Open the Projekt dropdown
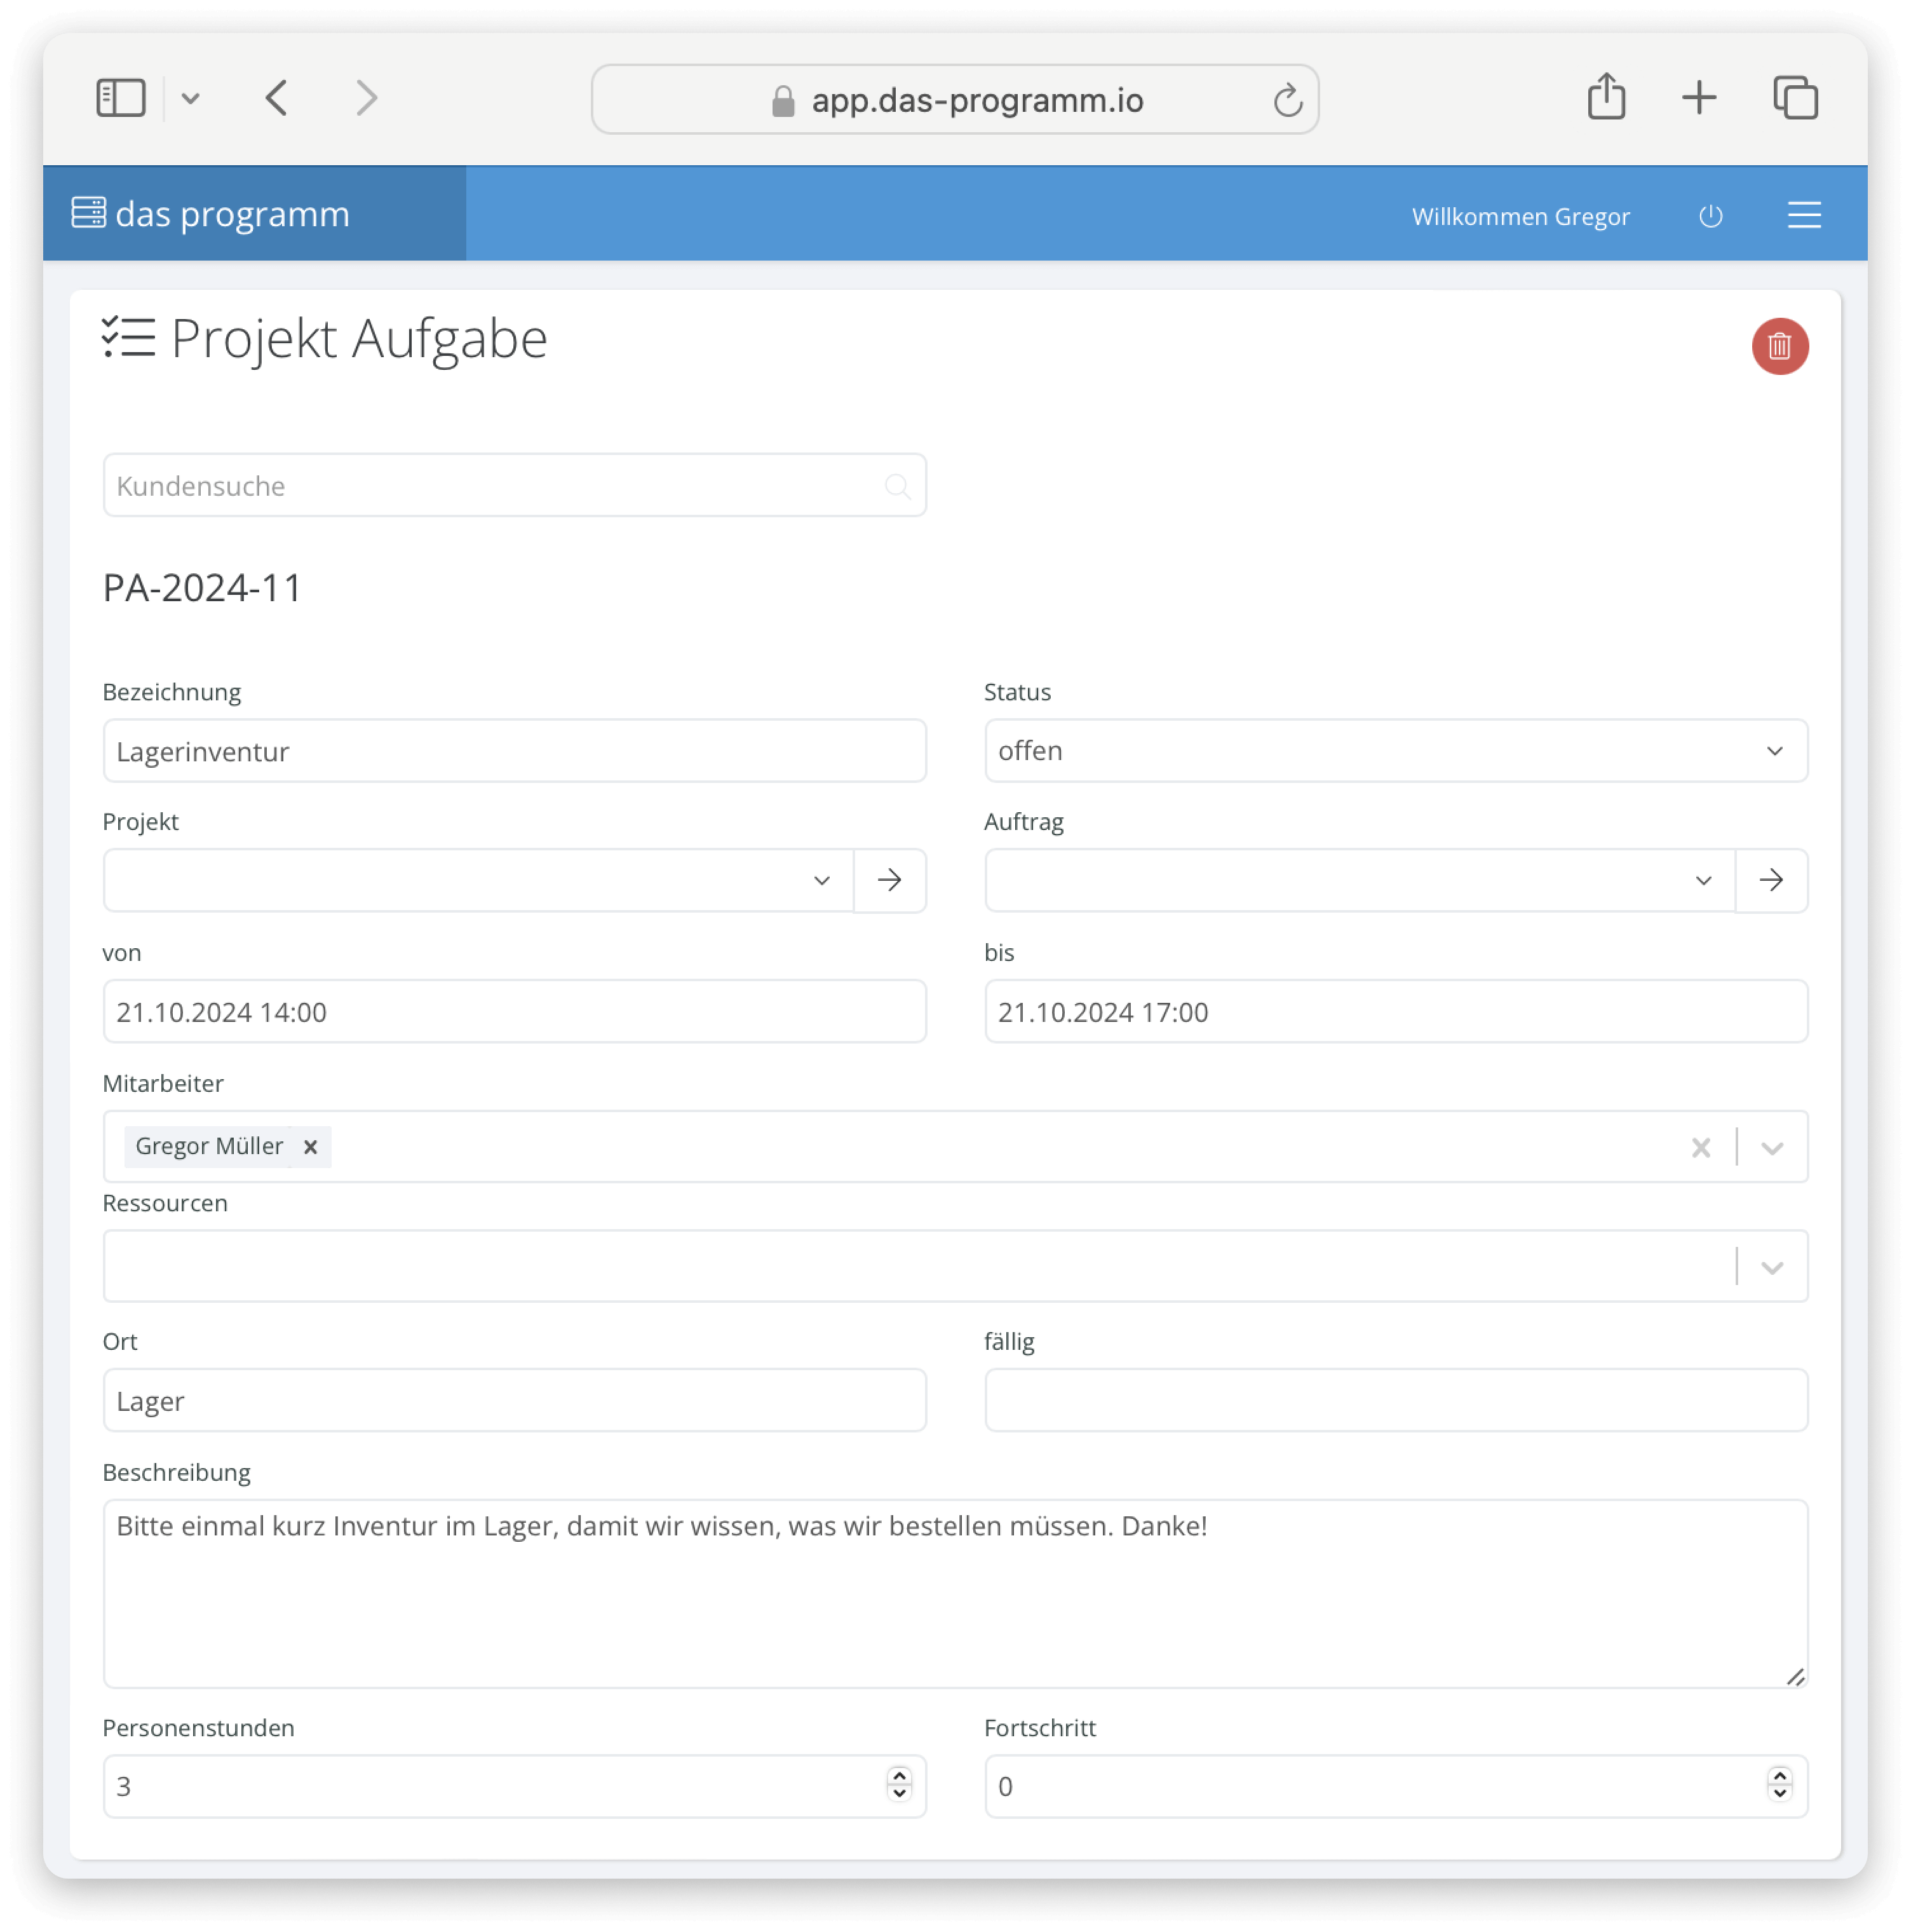The image size is (1911, 1932). pos(478,881)
